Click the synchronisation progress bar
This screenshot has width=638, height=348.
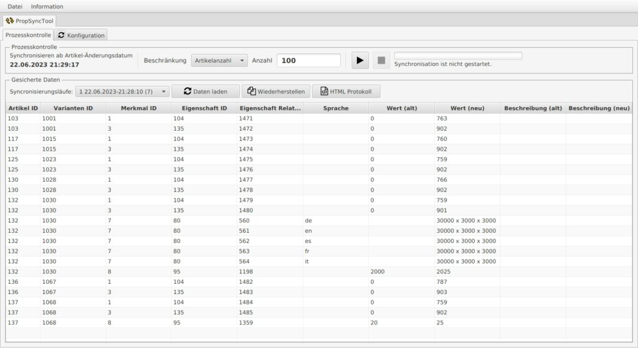458,55
